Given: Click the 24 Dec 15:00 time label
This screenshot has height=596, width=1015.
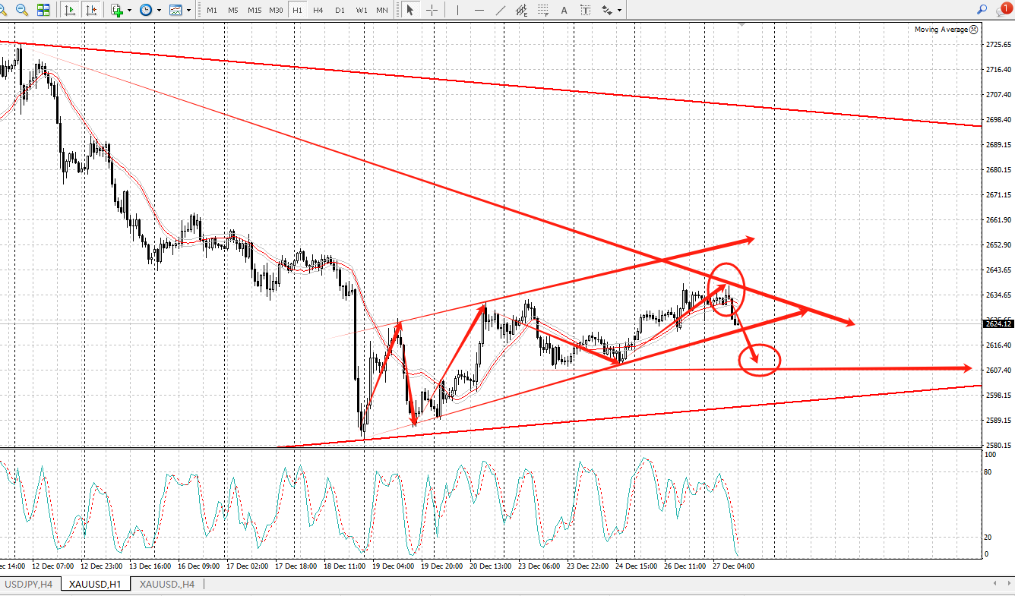Looking at the screenshot, I should [x=637, y=566].
